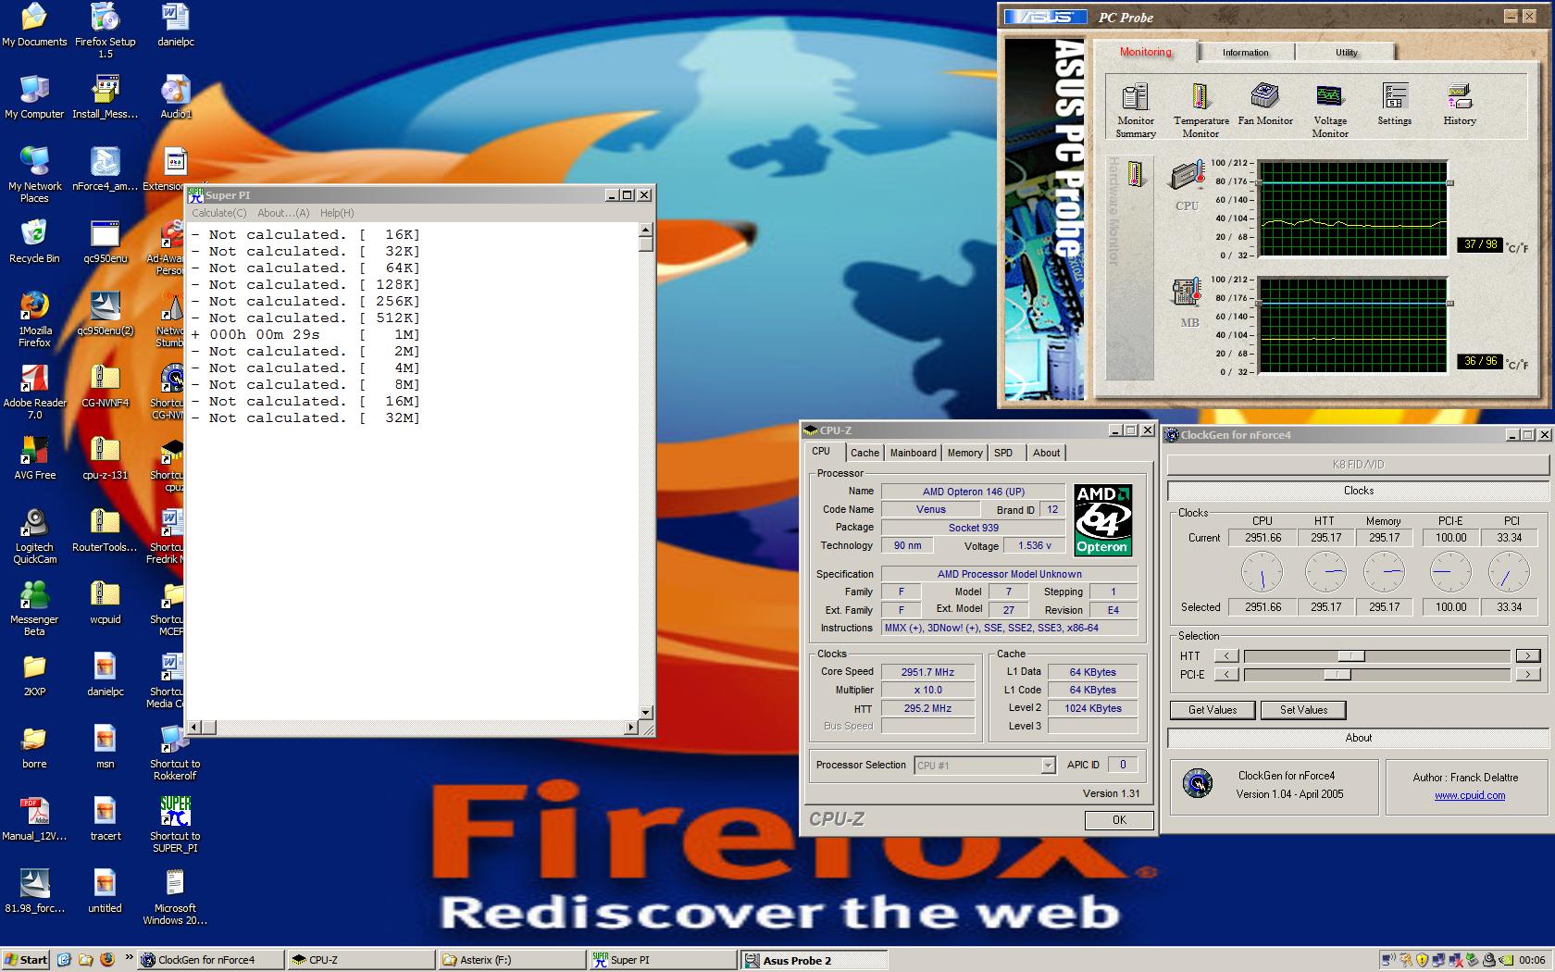Image resolution: width=1555 pixels, height=972 pixels.
Task: Click the PCI-E slider right arrow
Action: (1527, 675)
